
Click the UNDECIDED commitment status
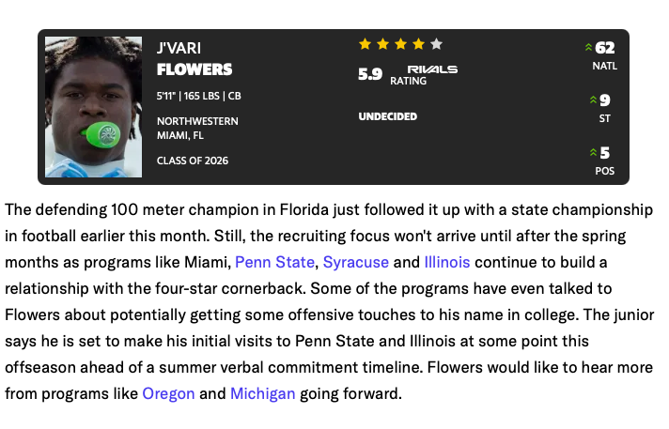(387, 116)
